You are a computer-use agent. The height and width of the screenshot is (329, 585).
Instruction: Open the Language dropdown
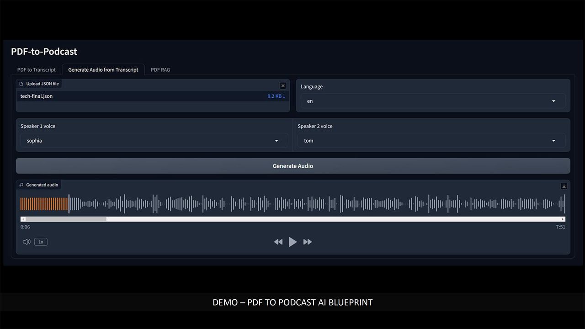(433, 101)
